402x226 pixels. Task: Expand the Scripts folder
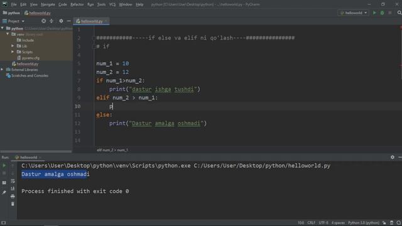pos(13,51)
